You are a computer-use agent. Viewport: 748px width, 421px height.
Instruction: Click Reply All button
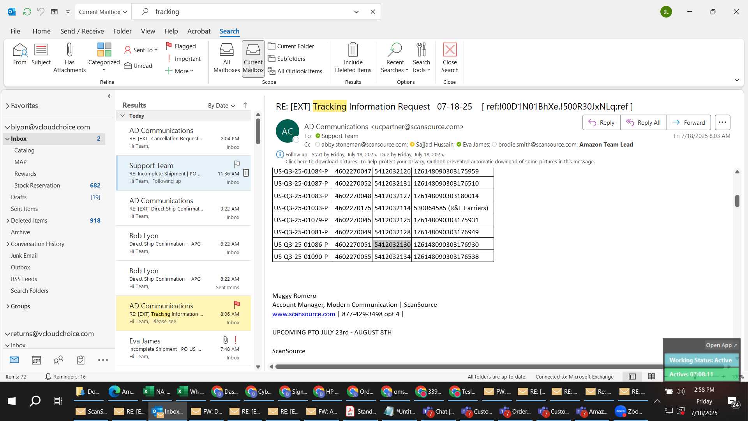click(643, 122)
